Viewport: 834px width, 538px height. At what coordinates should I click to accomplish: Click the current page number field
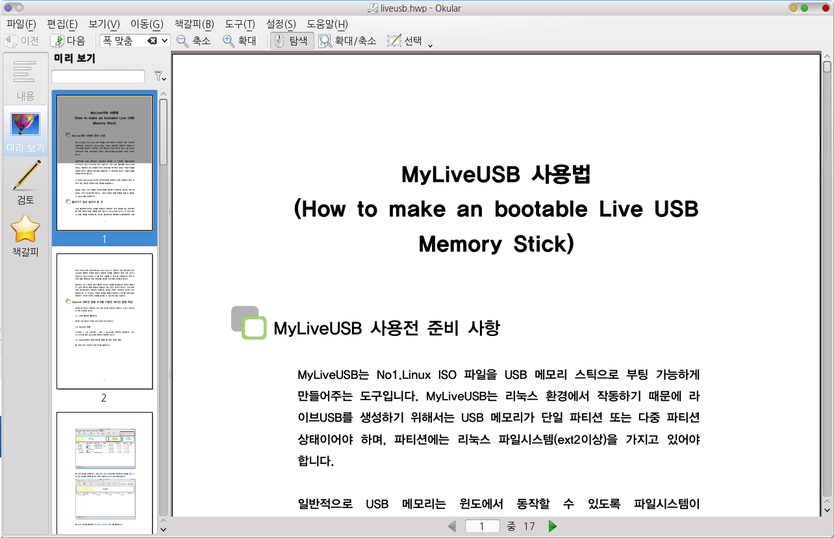coord(482,526)
